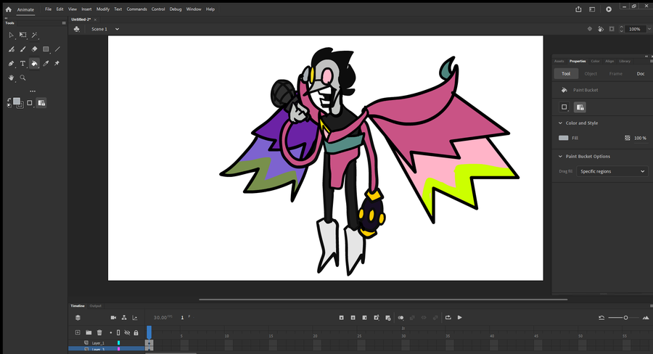Toggle the Hide all layers eye icon
Viewport: 653px width, 354px height.
[x=128, y=332]
